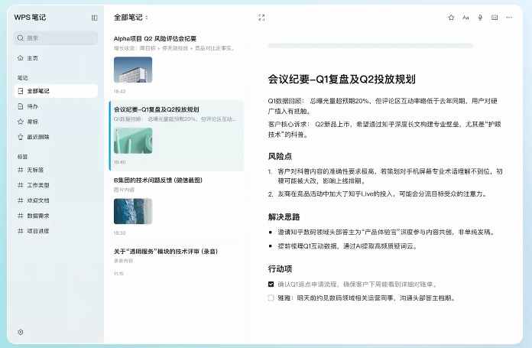Click the hash icon beside 无标签
Screen dimensions: 532x348
pos(21,170)
